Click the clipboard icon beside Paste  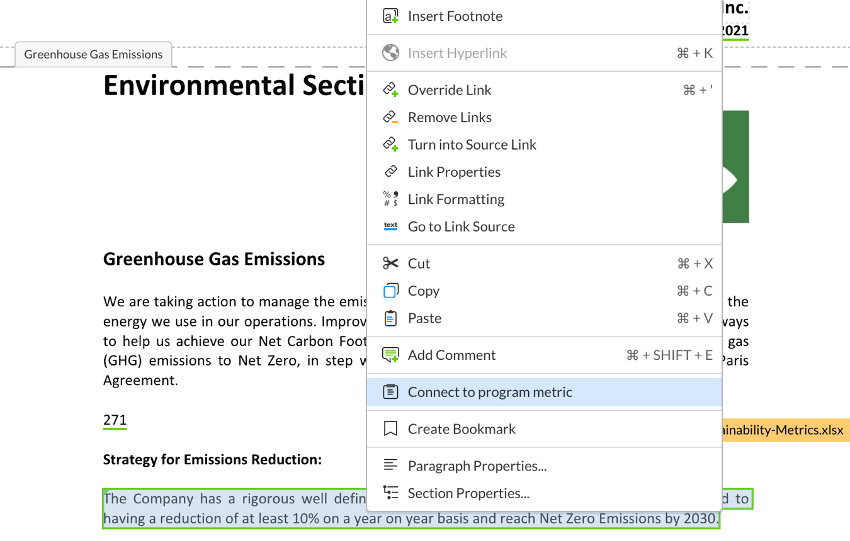click(x=390, y=318)
